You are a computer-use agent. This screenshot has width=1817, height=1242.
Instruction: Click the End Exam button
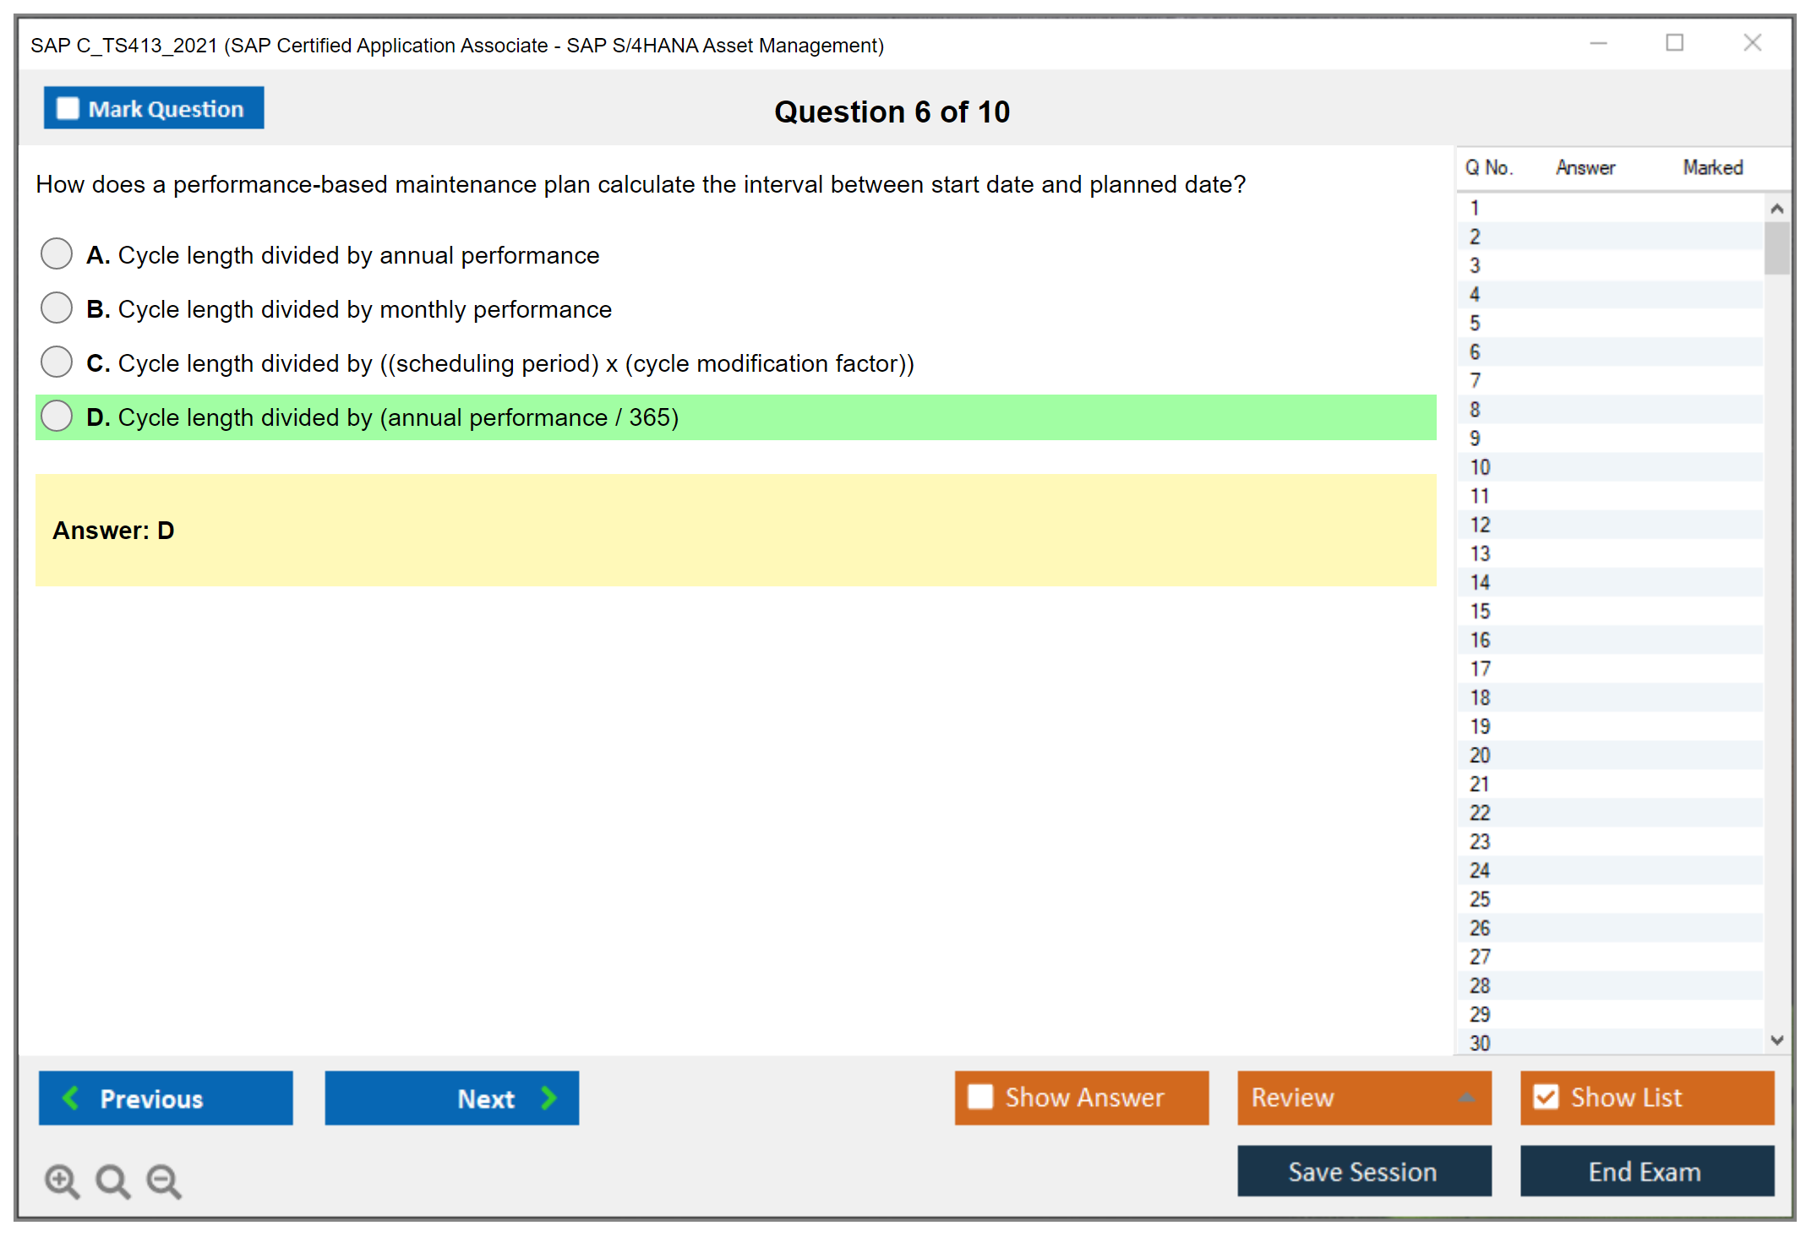pos(1645,1171)
